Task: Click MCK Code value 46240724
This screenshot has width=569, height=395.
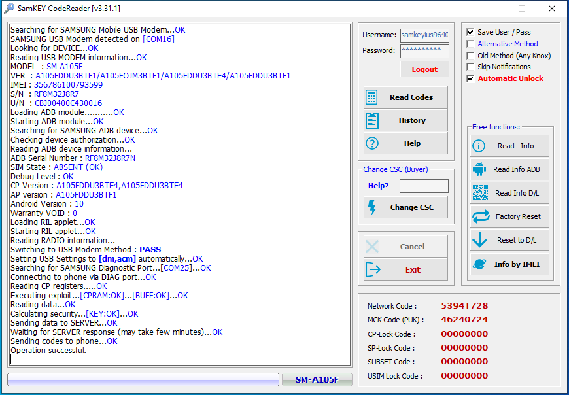Action: (464, 320)
